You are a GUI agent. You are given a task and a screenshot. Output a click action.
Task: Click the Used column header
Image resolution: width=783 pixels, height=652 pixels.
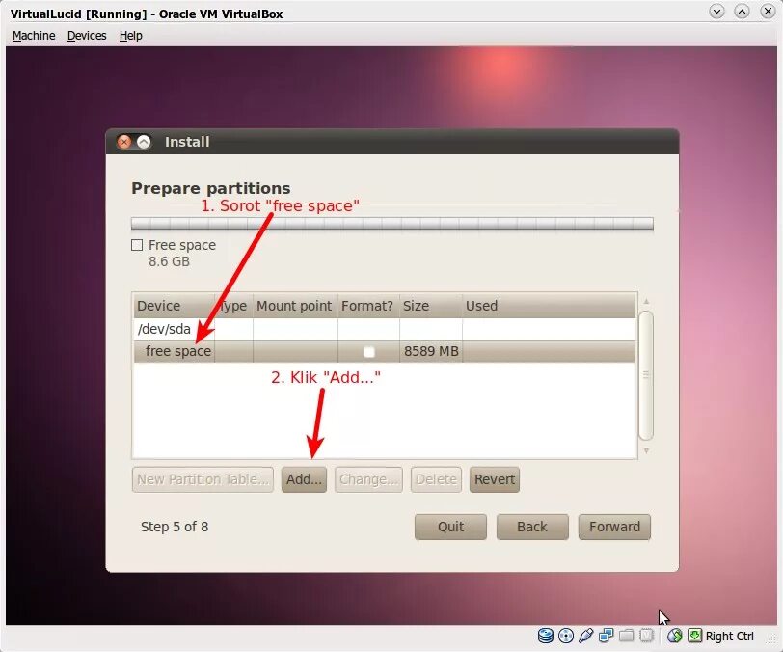(549, 306)
